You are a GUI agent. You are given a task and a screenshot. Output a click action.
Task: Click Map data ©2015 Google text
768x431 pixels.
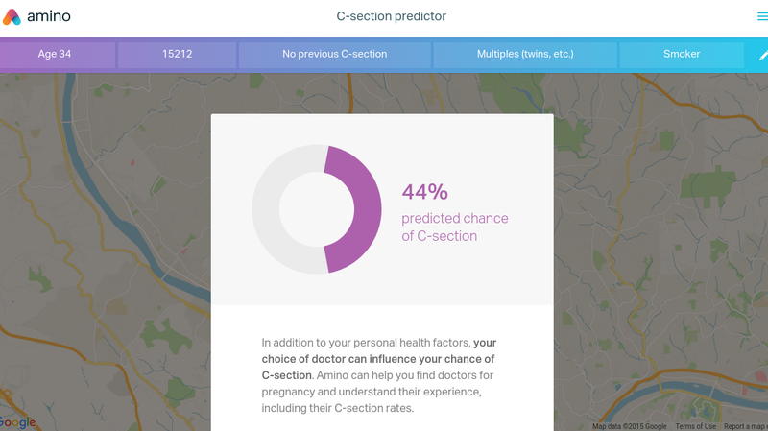tap(630, 426)
